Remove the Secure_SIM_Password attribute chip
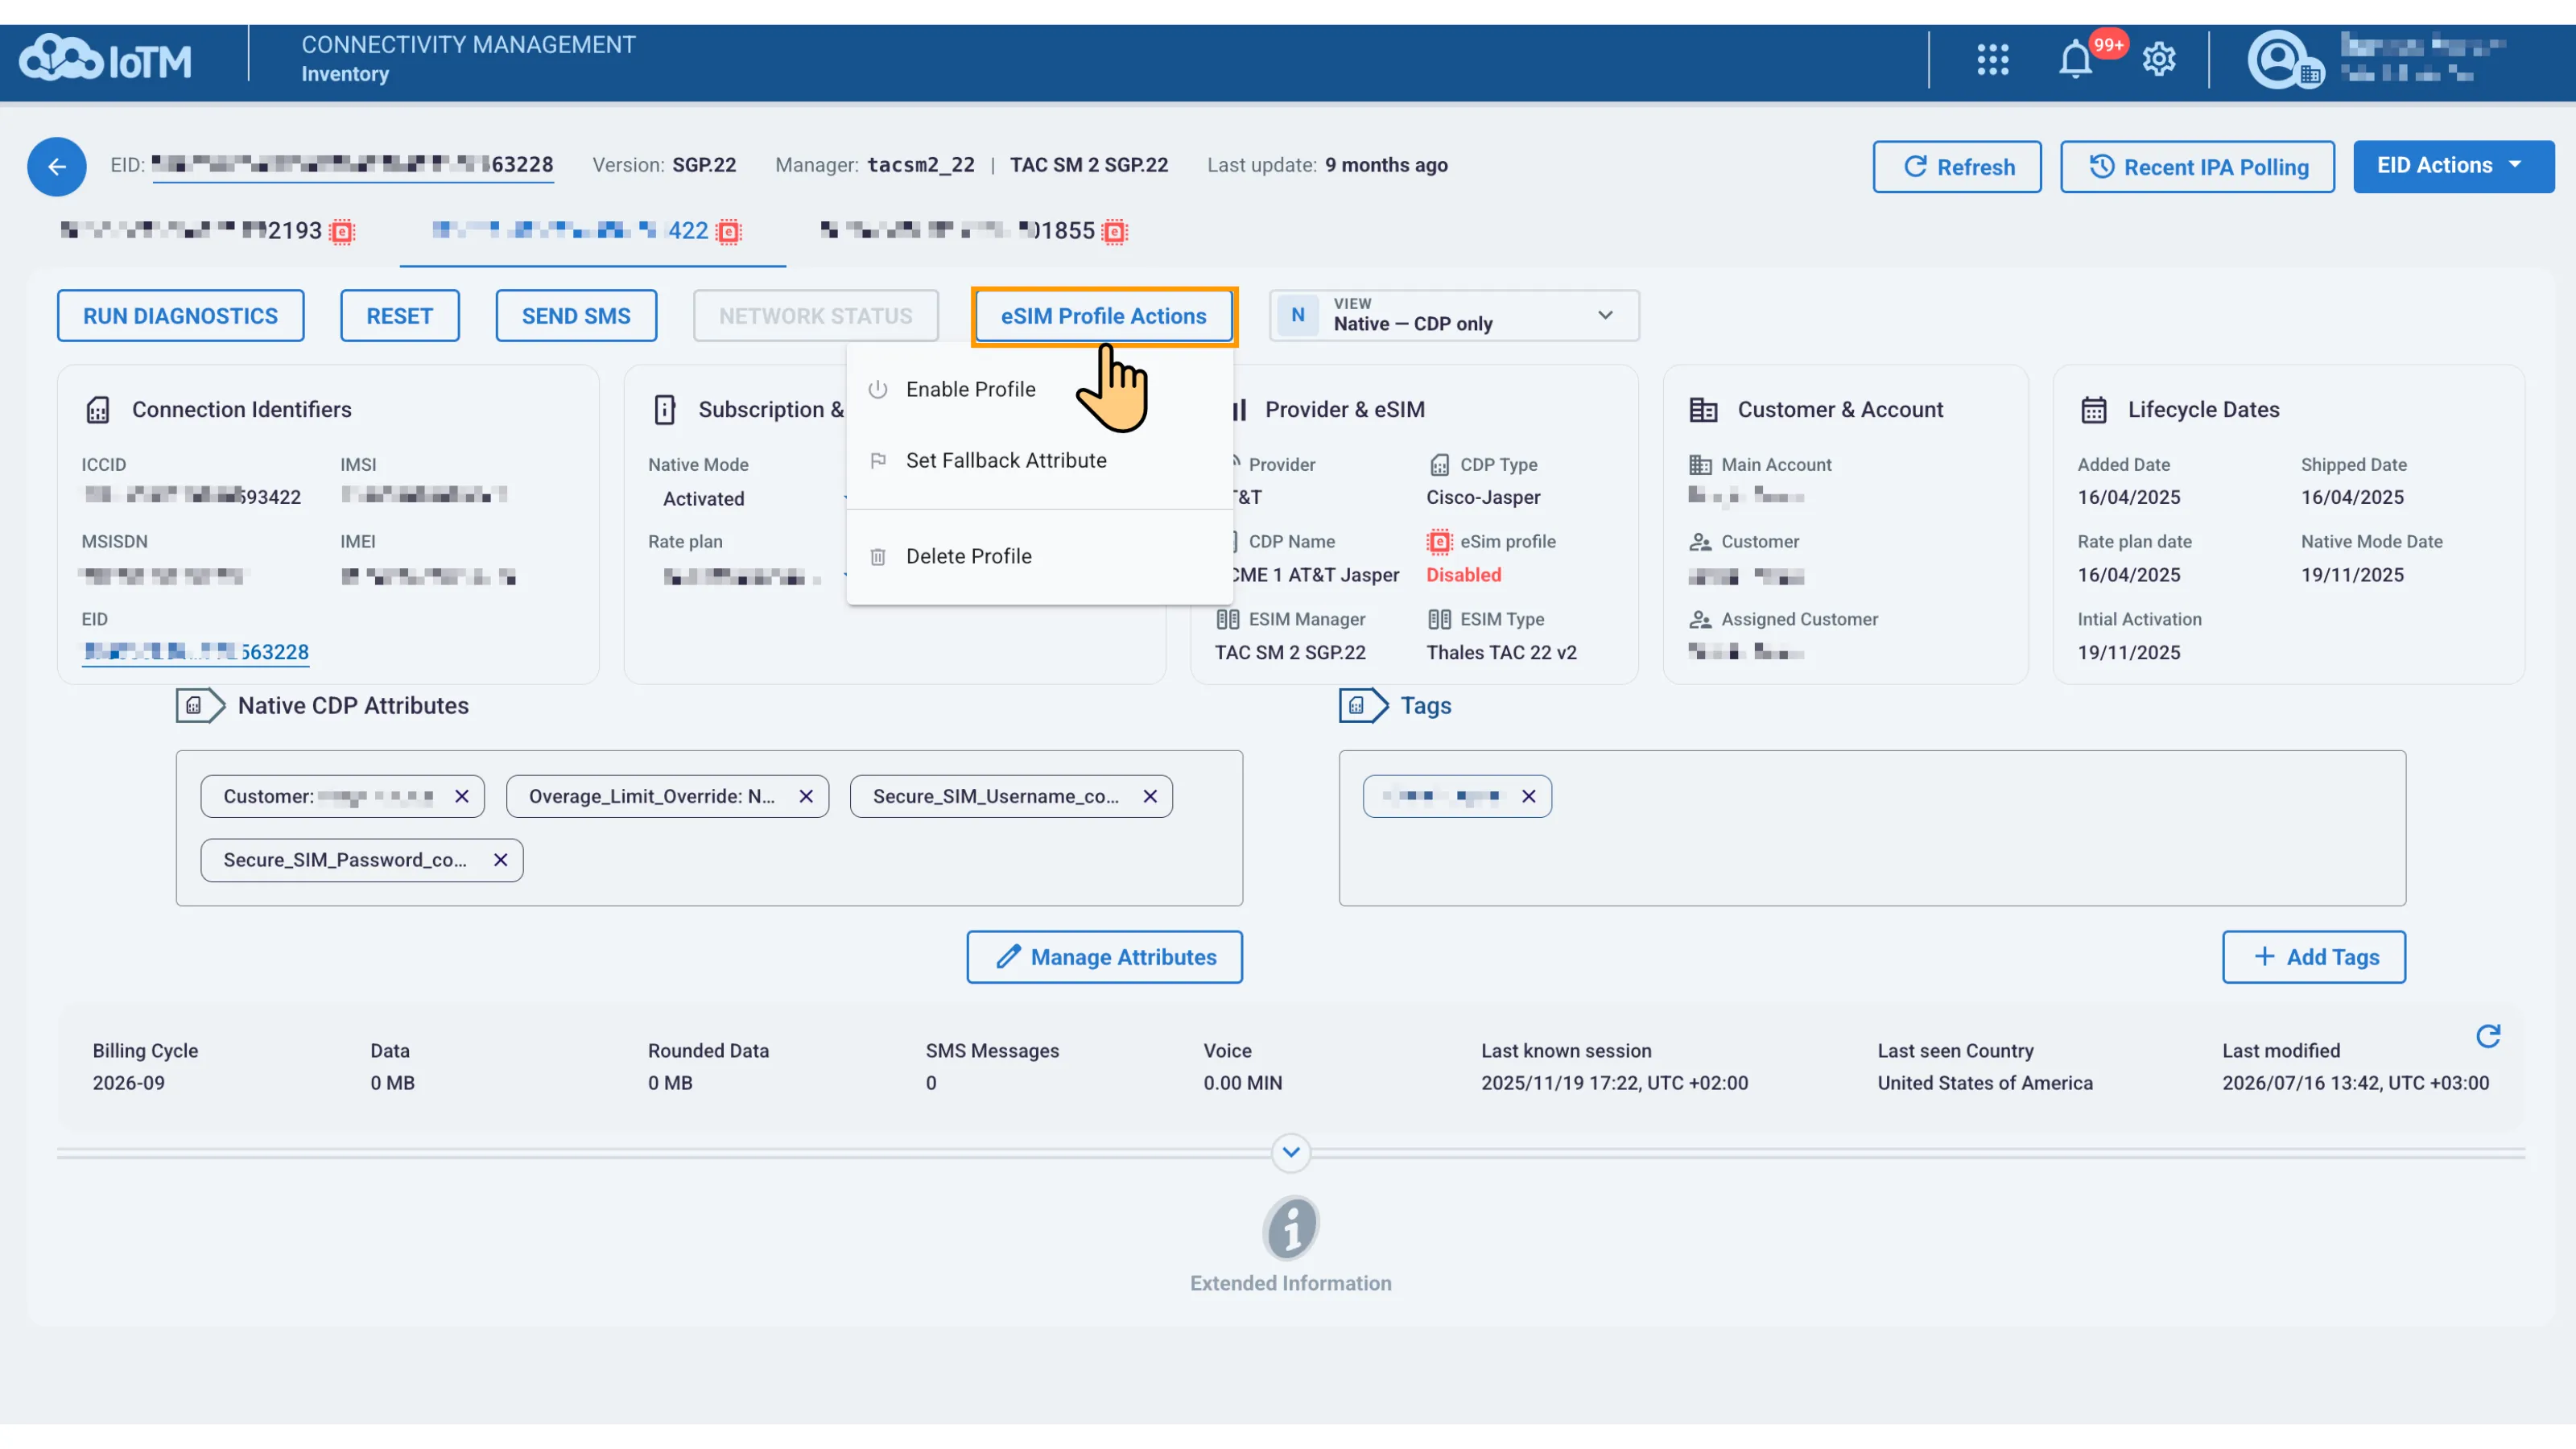 pyautogui.click(x=501, y=861)
